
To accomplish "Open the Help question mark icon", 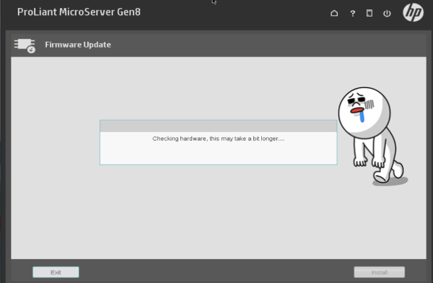I will click(x=352, y=13).
